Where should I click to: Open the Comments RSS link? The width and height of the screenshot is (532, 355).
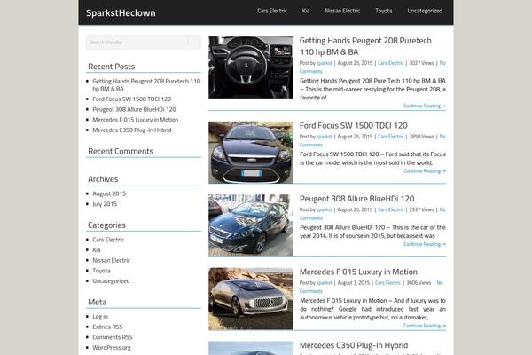(x=113, y=337)
